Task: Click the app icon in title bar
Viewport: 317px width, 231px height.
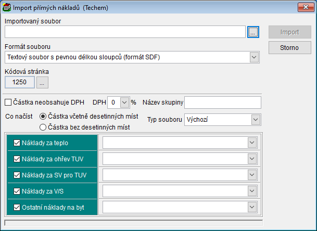Action: coord(7,7)
